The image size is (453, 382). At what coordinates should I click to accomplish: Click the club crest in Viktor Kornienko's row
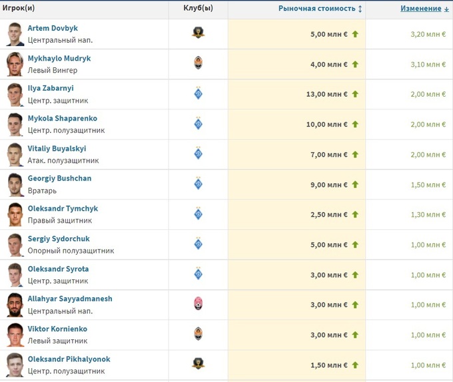(x=198, y=334)
